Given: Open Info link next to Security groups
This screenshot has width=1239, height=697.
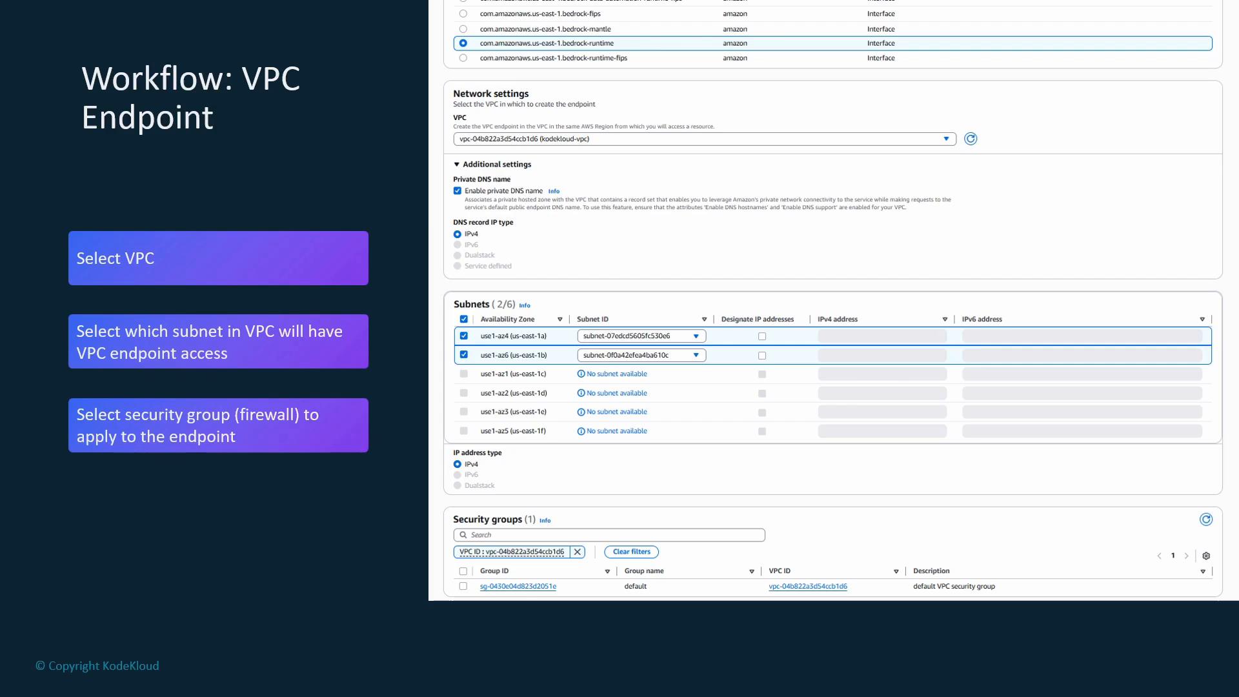Looking at the screenshot, I should pyautogui.click(x=545, y=520).
